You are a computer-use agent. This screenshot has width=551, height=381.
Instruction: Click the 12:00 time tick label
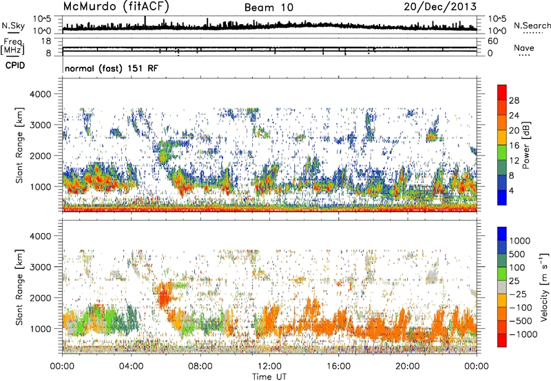point(269,367)
